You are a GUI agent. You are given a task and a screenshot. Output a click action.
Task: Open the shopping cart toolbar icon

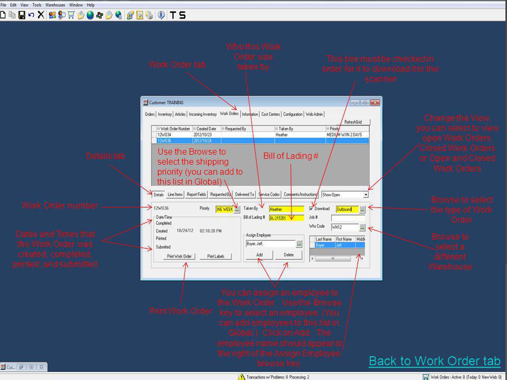click(x=71, y=15)
